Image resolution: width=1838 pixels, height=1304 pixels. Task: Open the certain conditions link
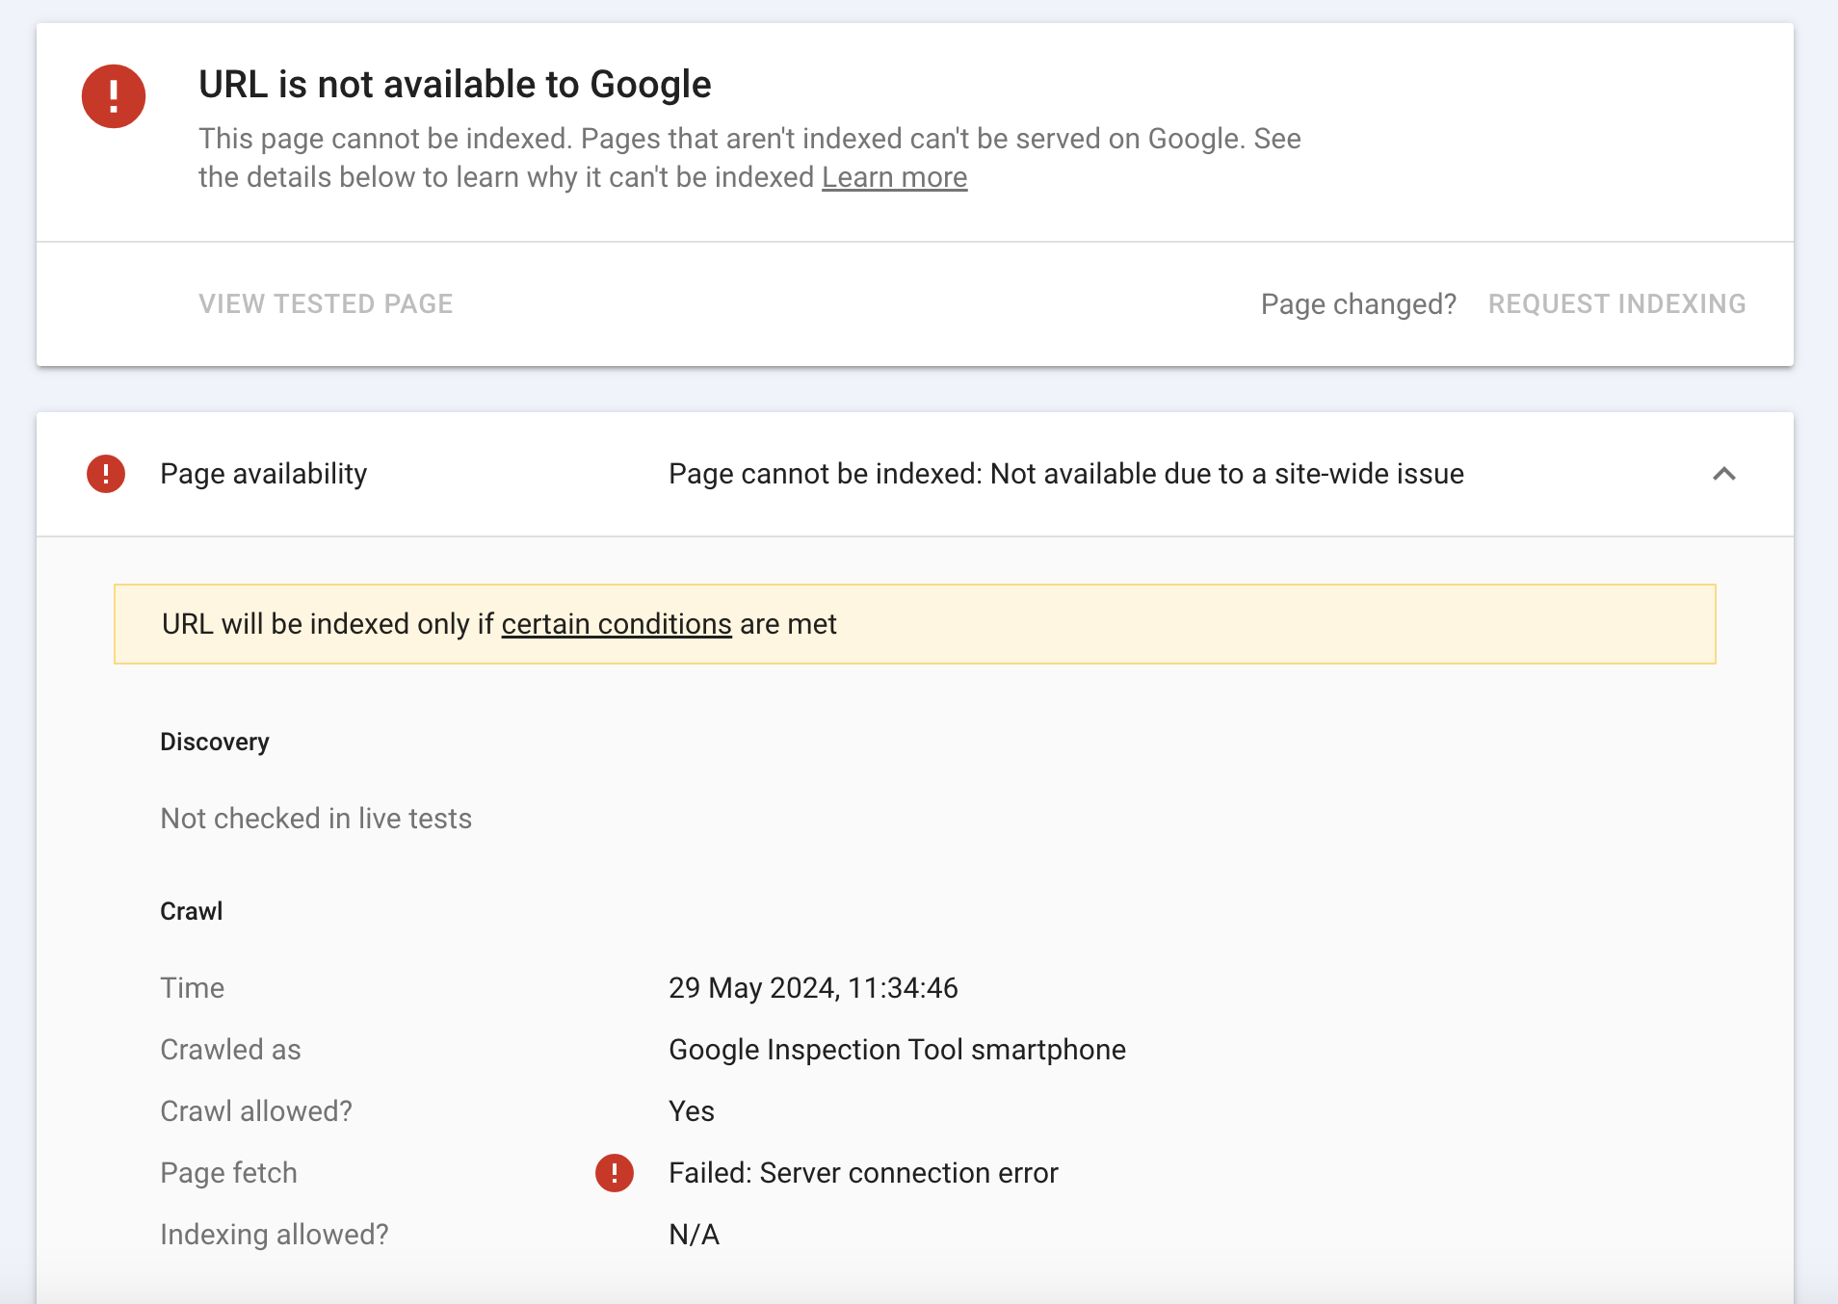[617, 624]
